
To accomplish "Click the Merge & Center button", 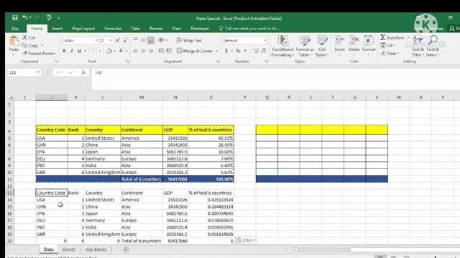I will [x=195, y=51].
